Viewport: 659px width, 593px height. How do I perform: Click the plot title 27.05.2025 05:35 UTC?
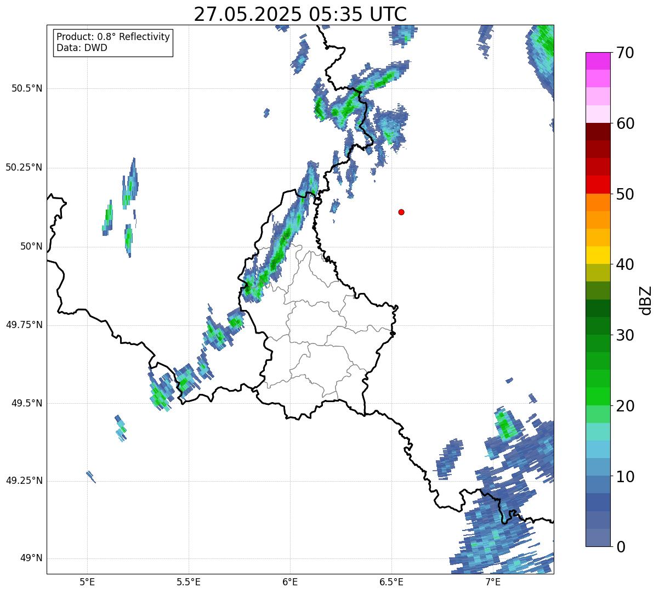tap(300, 14)
